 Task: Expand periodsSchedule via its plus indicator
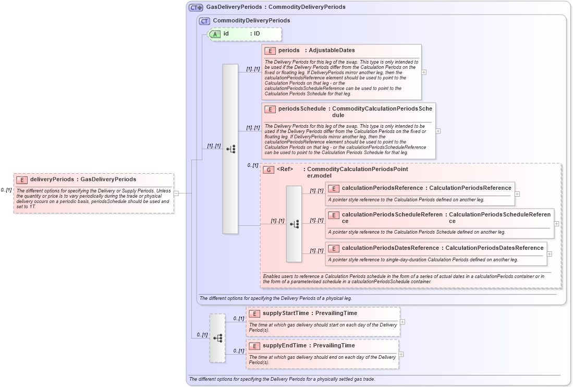[x=438, y=130]
